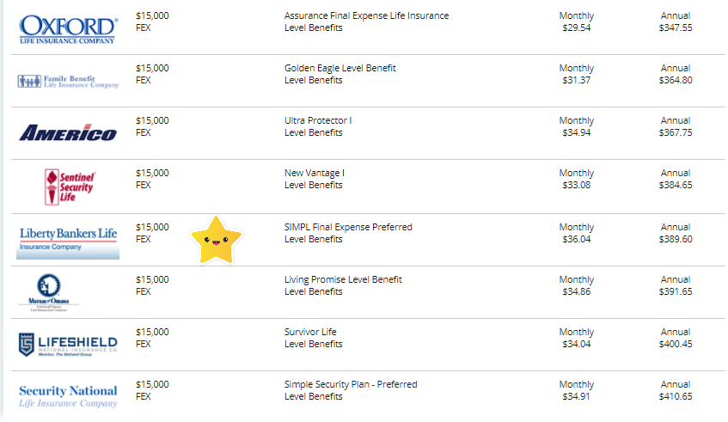Click the Americo company logo
Screen dimensions: 728x422
click(68, 132)
